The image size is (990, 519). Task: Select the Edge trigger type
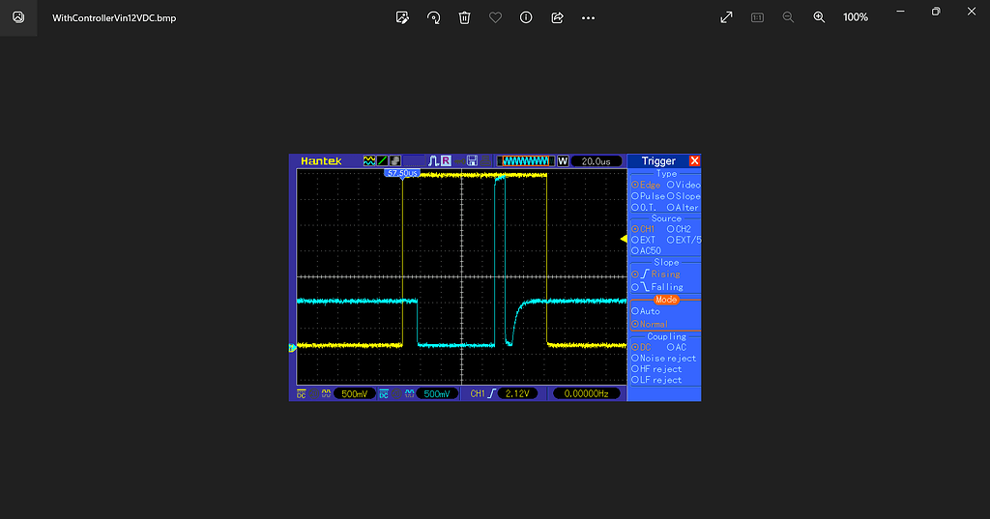coord(646,185)
